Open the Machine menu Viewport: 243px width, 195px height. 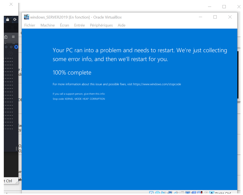pyautogui.click(x=47, y=25)
